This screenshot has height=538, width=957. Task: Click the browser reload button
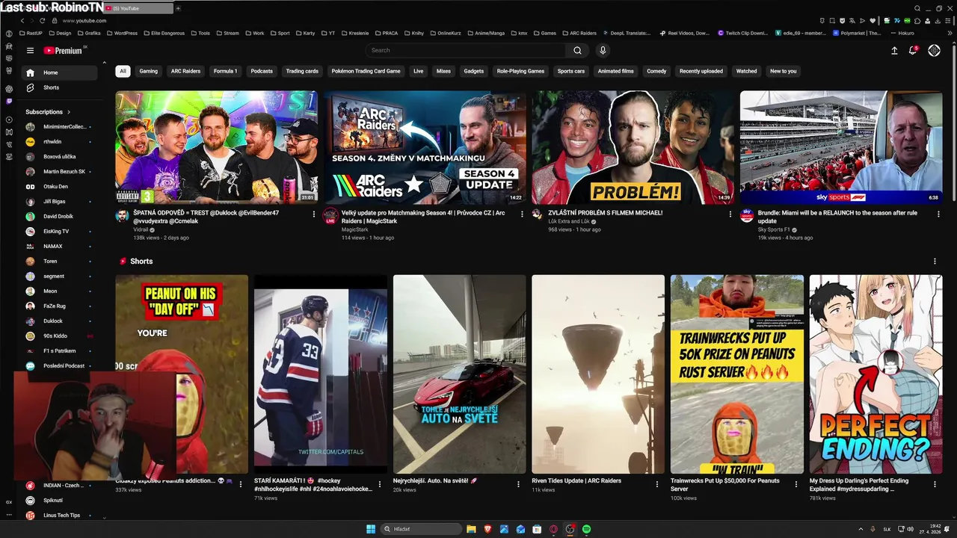point(42,20)
